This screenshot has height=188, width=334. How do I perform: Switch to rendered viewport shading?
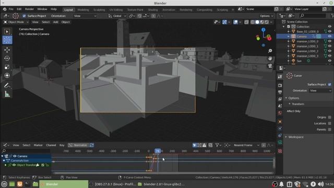pos(267,22)
